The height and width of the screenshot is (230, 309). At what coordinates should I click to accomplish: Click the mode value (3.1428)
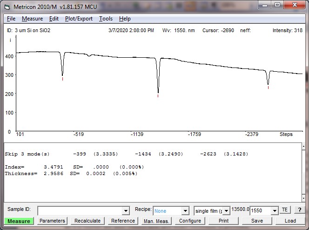coord(236,154)
